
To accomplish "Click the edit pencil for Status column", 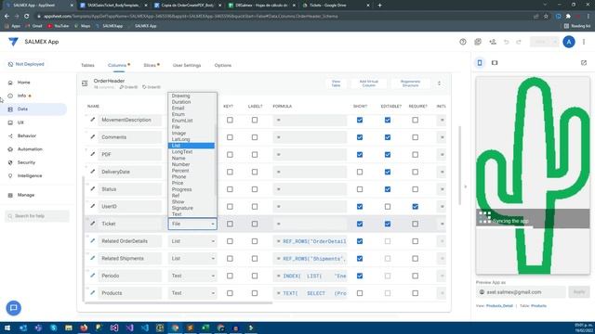I will click(93, 189).
